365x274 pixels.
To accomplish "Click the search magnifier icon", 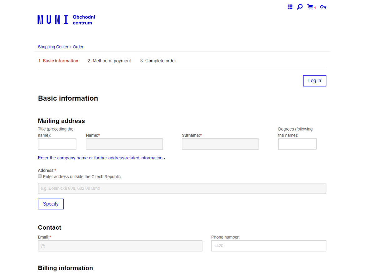I will (300, 7).
